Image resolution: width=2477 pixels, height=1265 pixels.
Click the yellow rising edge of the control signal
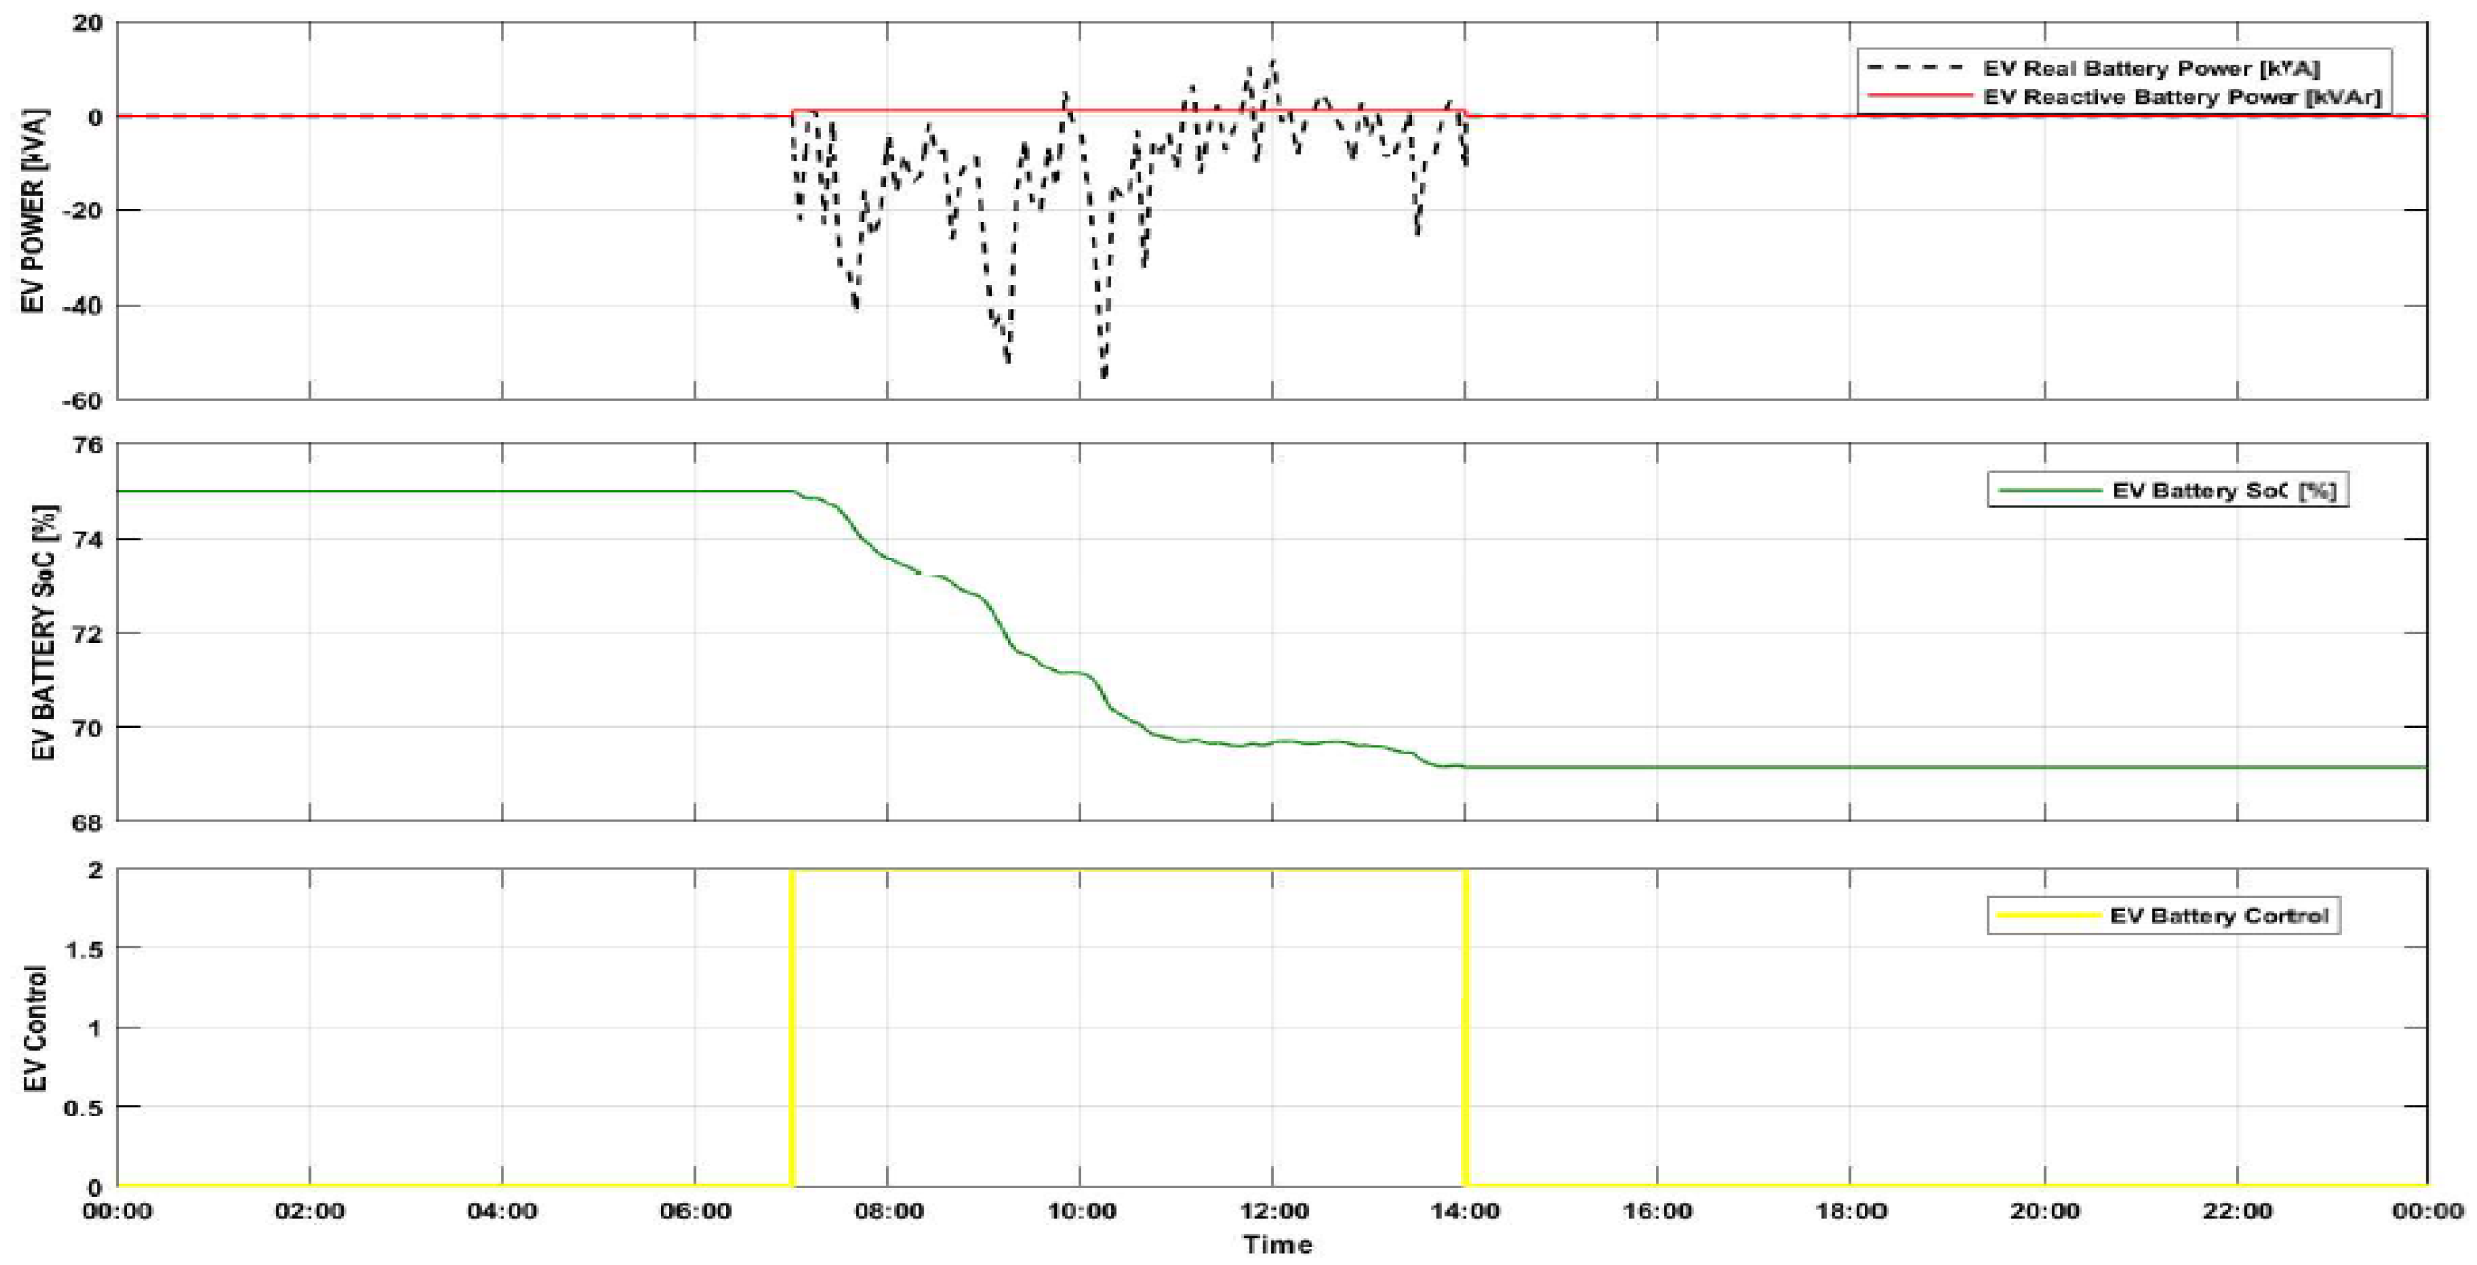(x=791, y=1029)
